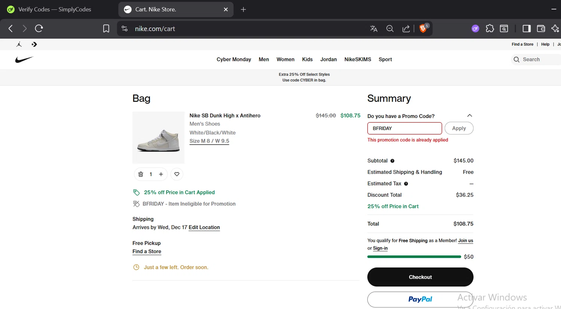Open Brave Shields lion icon
This screenshot has width=561, height=309.
pos(423,28)
